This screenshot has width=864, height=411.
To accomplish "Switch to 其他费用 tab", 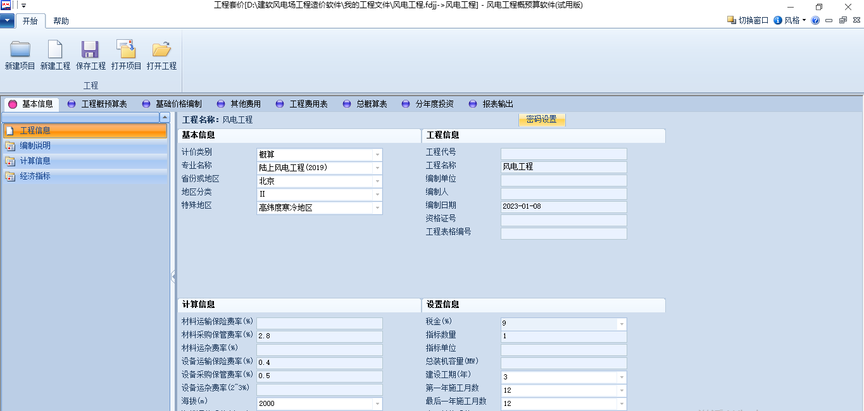I will 239,104.
